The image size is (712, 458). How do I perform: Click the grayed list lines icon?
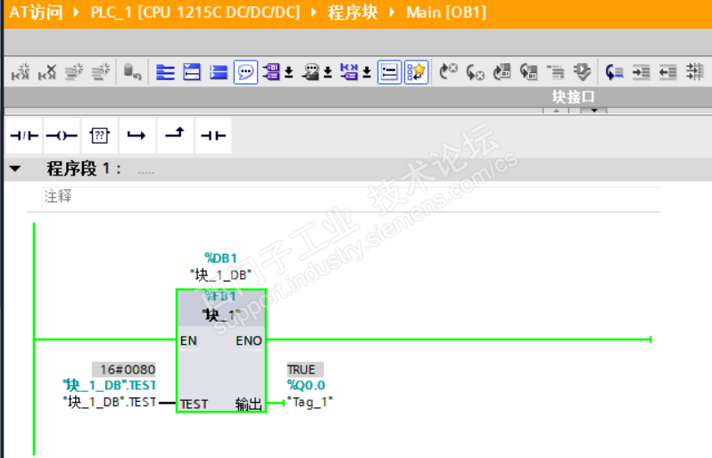[555, 72]
